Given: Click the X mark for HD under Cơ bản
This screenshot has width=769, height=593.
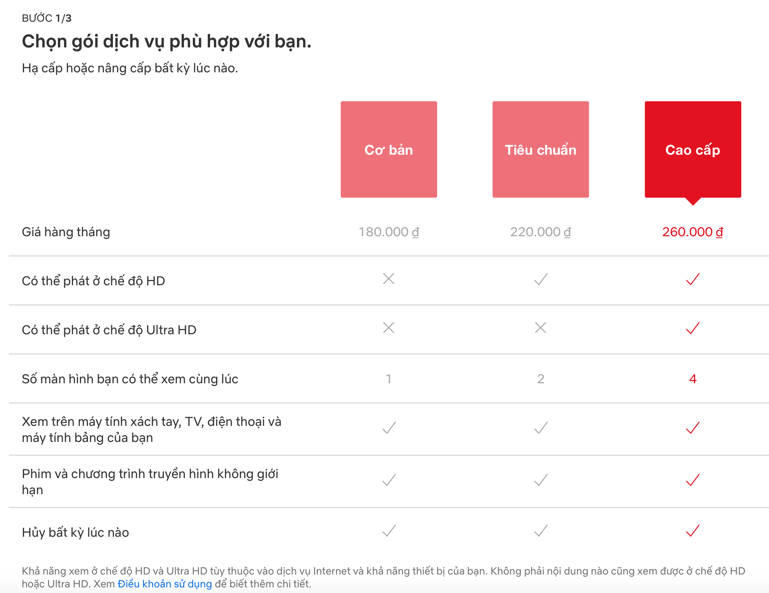Looking at the screenshot, I should (388, 279).
